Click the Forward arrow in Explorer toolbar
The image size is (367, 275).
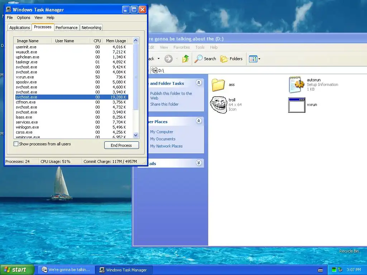(168, 59)
